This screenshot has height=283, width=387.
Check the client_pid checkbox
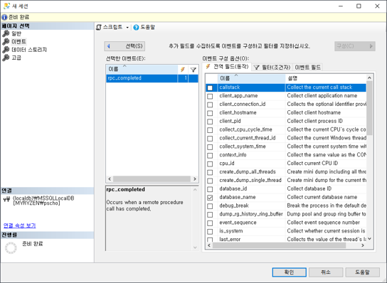(210, 122)
